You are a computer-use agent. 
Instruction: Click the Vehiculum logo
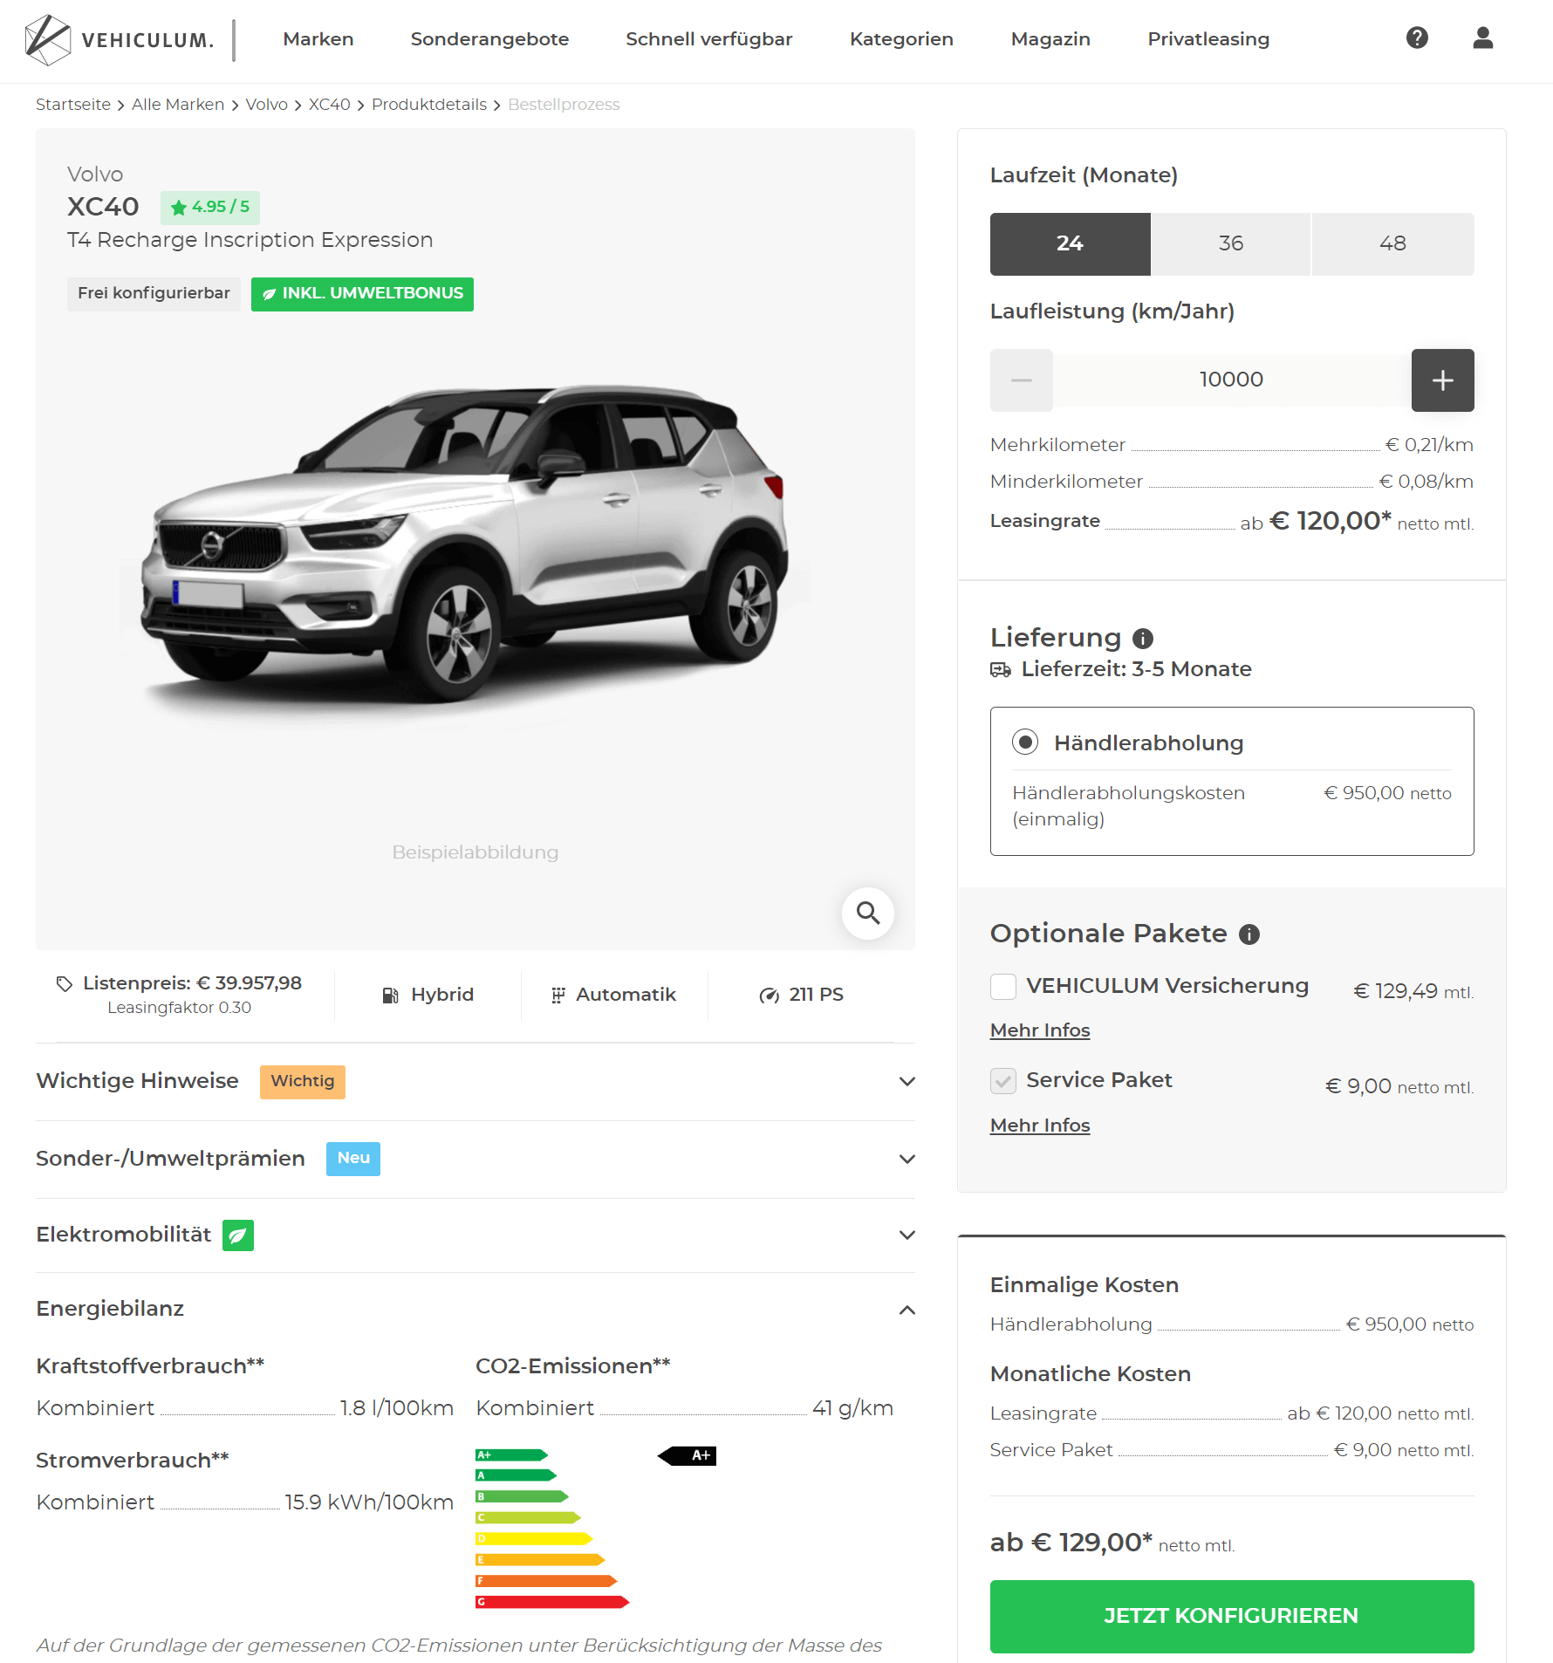(x=120, y=40)
